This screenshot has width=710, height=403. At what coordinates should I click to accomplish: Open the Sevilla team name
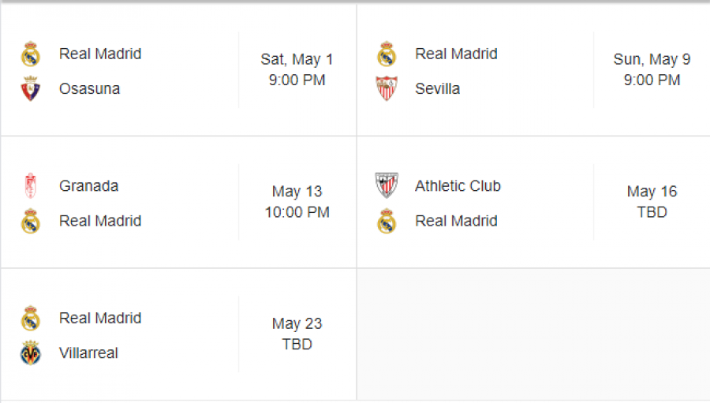(437, 88)
